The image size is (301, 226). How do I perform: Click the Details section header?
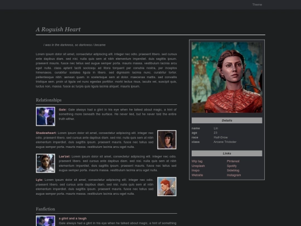[x=227, y=121]
